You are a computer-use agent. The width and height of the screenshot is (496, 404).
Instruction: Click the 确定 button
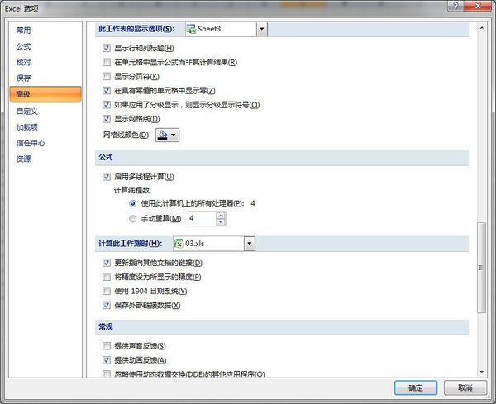(x=416, y=387)
